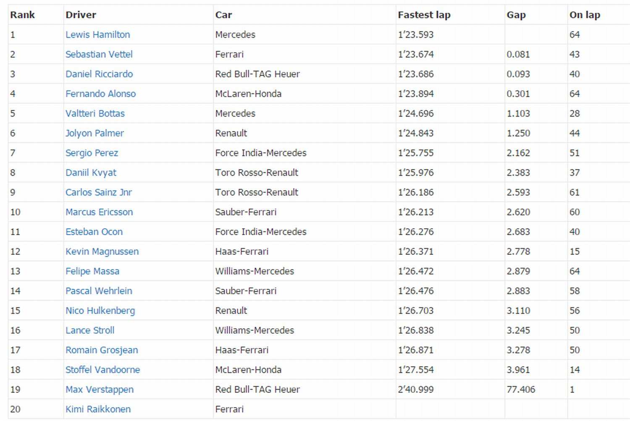The height and width of the screenshot is (421, 630).
Task: Click the Rank column header
Action: click(x=23, y=15)
